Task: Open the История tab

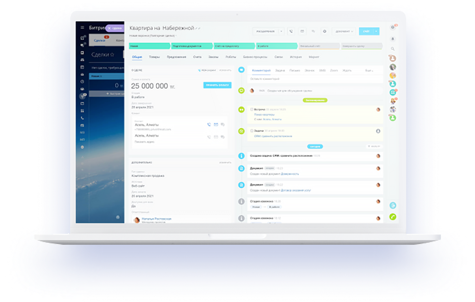Action: [296, 57]
